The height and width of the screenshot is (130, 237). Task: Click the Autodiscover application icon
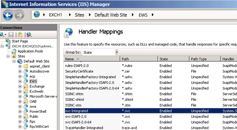[26, 71]
